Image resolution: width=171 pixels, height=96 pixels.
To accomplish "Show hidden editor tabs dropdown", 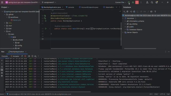I will [116, 7].
